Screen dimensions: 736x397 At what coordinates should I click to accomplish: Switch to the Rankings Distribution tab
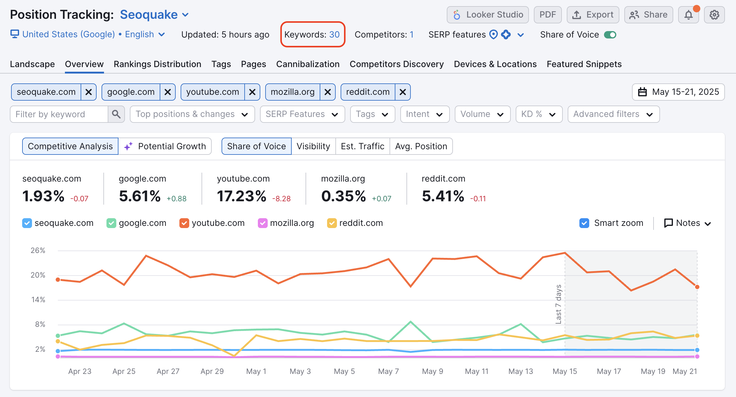(157, 64)
